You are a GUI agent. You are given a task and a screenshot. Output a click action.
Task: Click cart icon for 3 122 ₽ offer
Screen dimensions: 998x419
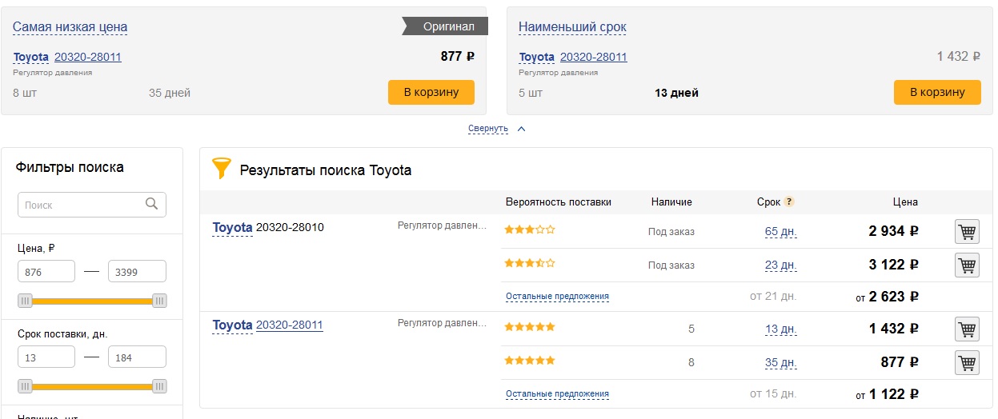pos(967,265)
